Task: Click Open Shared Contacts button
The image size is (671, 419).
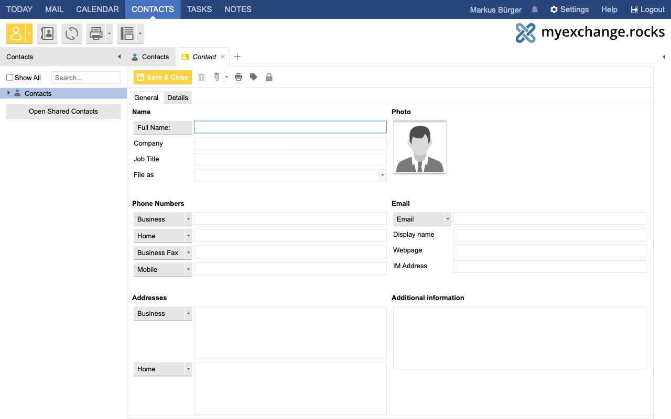Action: click(63, 111)
